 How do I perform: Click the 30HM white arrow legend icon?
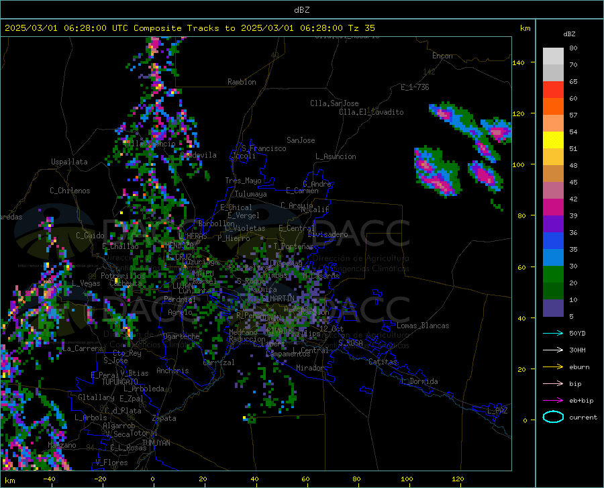pos(553,350)
